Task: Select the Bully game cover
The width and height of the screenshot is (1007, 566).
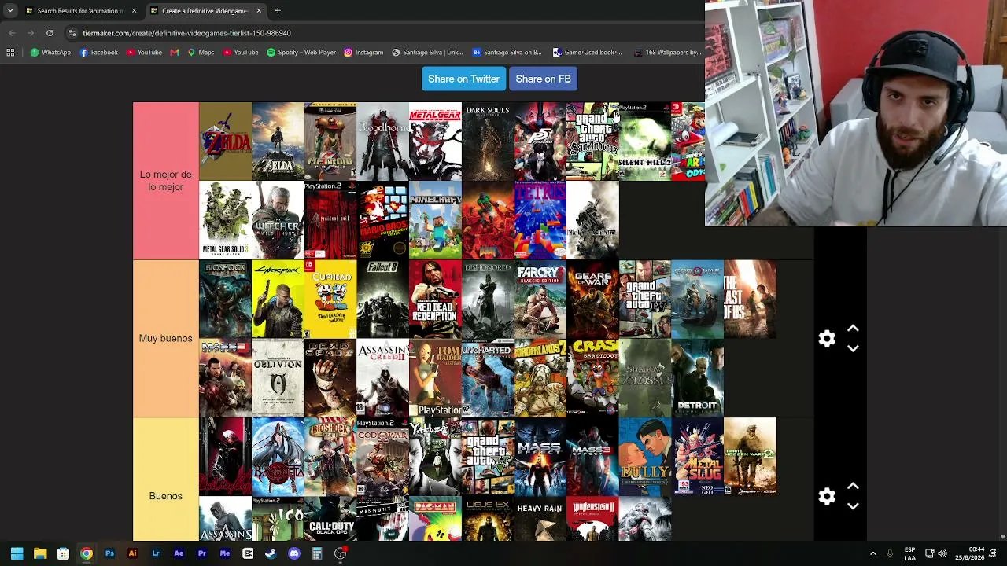Action: pos(645,457)
